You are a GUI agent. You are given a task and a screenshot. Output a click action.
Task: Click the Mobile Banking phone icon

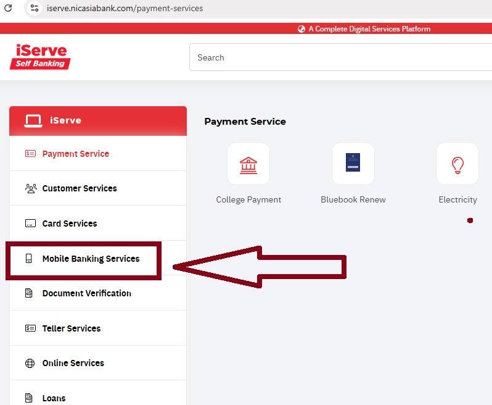coord(29,259)
